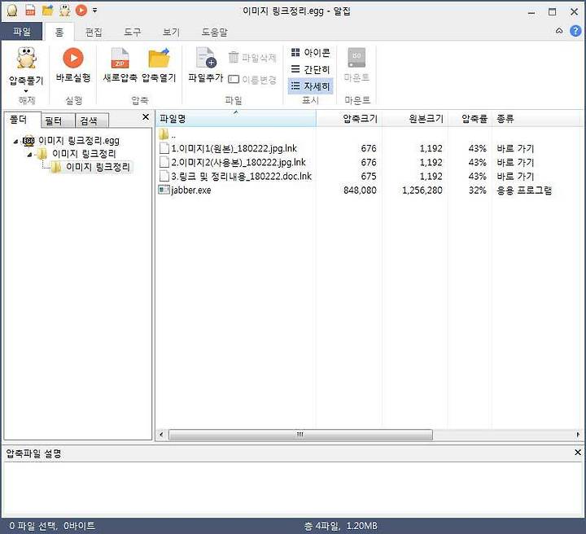
Task: Click the 이름변경 rename button
Action: pyautogui.click(x=252, y=79)
